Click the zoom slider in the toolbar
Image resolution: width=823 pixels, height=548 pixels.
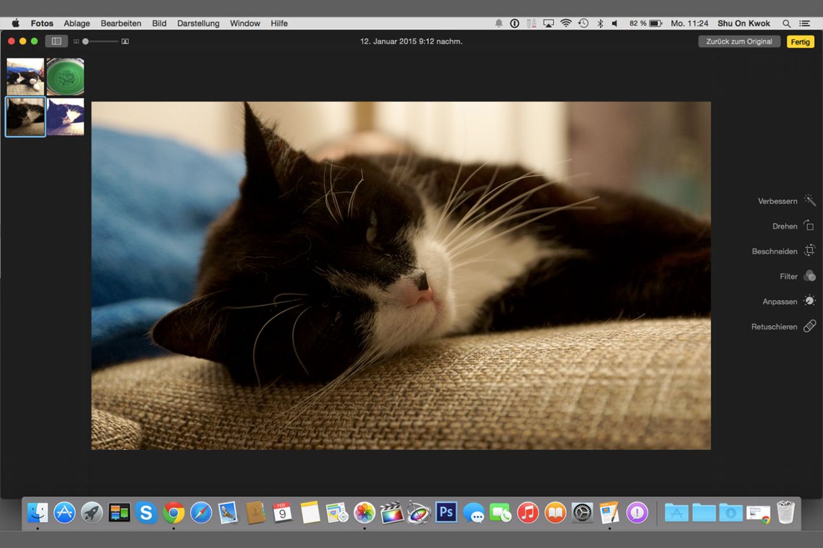[100, 41]
